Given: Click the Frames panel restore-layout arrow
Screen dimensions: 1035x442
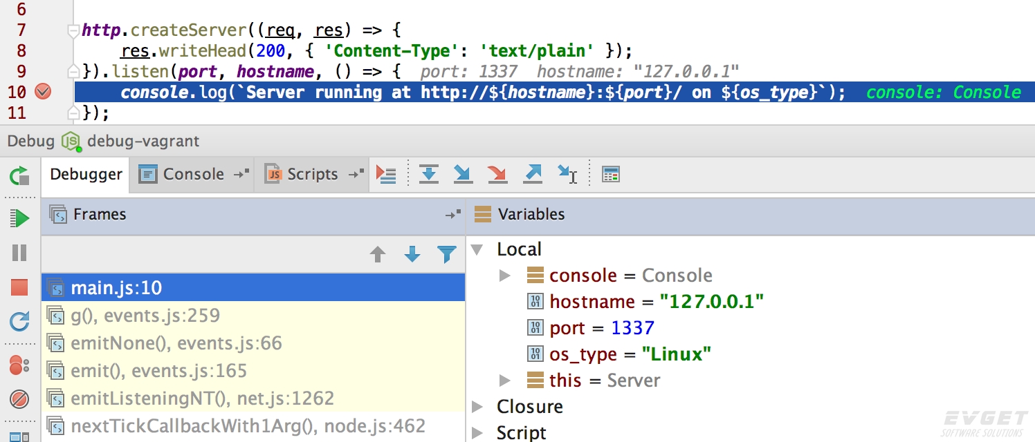Looking at the screenshot, I should pos(452,215).
